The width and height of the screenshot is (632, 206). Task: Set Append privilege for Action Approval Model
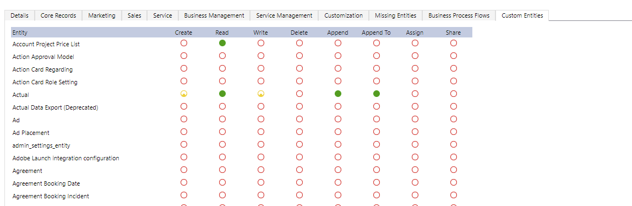click(338, 56)
